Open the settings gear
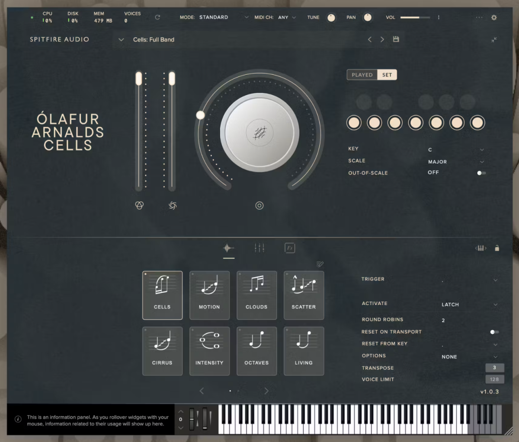 [494, 17]
